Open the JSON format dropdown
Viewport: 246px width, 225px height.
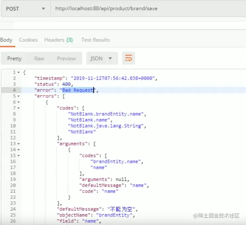tap(102, 58)
